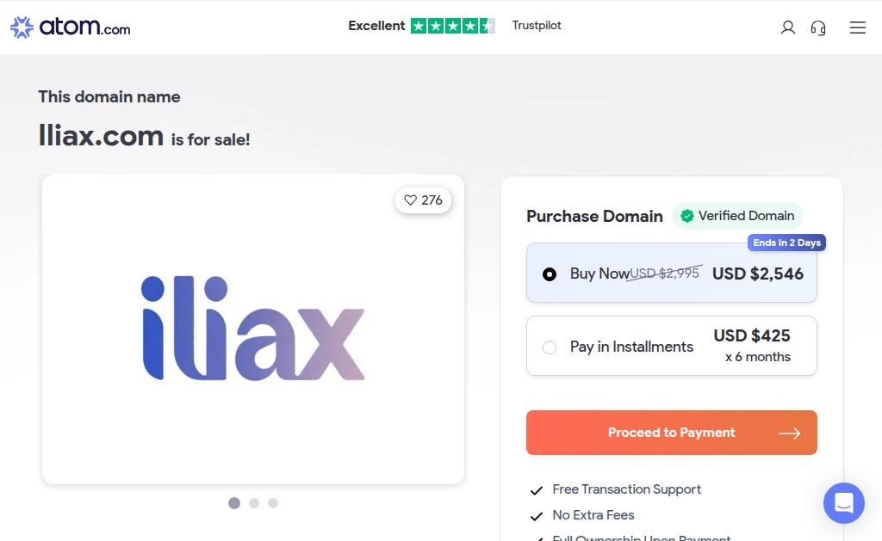Open the user account icon
This screenshot has width=882, height=541.
tap(787, 28)
